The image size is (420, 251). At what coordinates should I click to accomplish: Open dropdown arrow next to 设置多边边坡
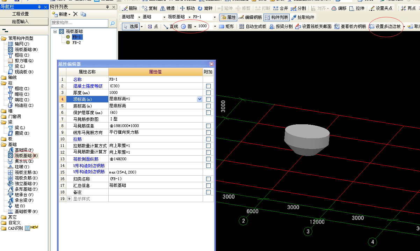click(404, 27)
